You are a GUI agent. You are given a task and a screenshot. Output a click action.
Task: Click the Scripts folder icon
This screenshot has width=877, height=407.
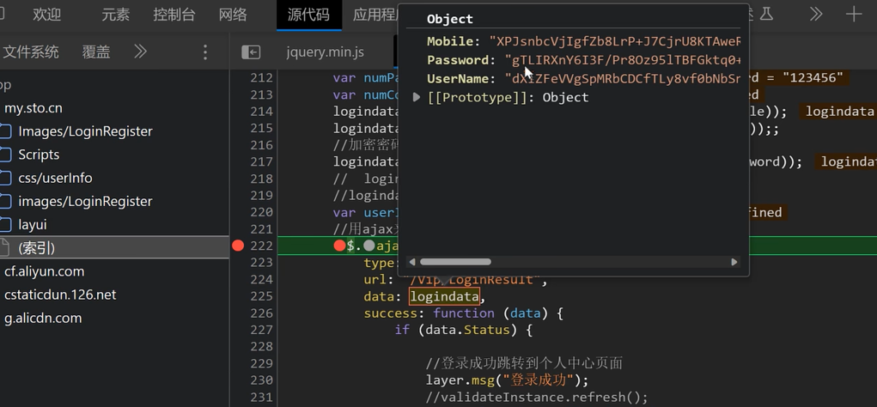(x=6, y=155)
